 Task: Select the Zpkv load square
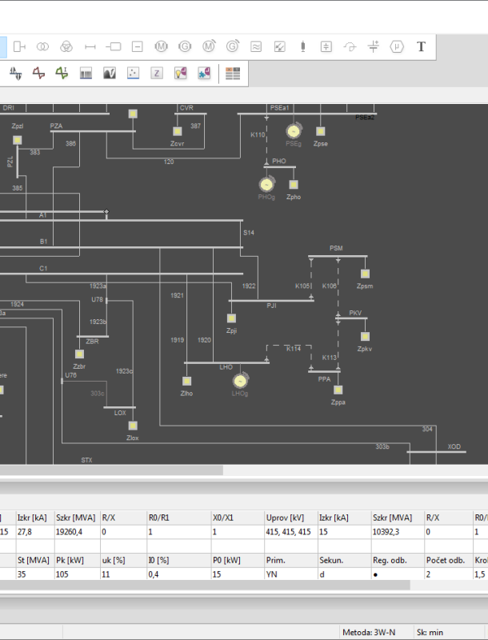pyautogui.click(x=365, y=336)
